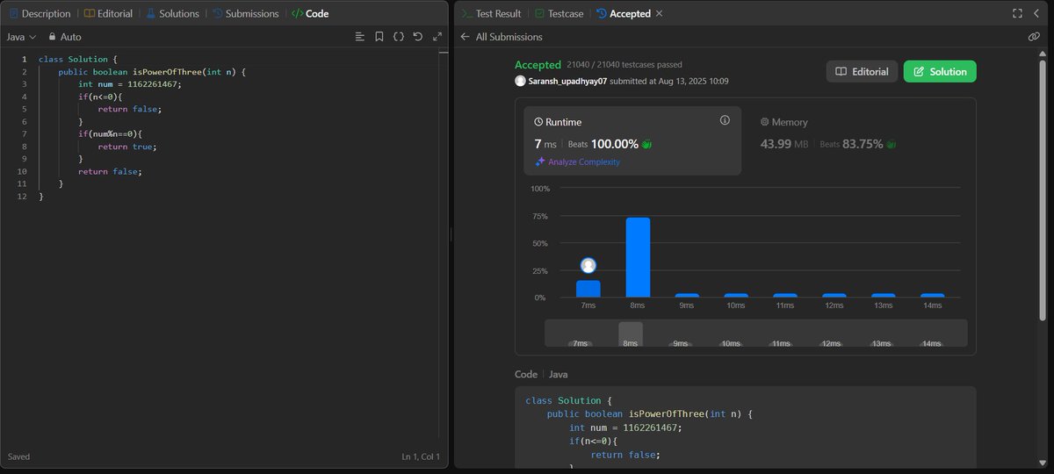This screenshot has height=474, width=1054.
Task: Copy submission link with the chain icon
Action: [x=1034, y=37]
